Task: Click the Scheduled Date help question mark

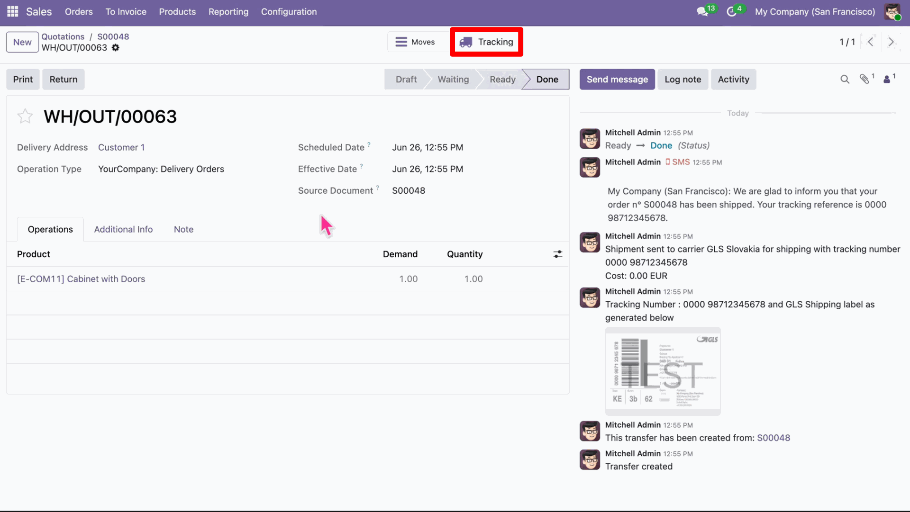Action: [369, 144]
